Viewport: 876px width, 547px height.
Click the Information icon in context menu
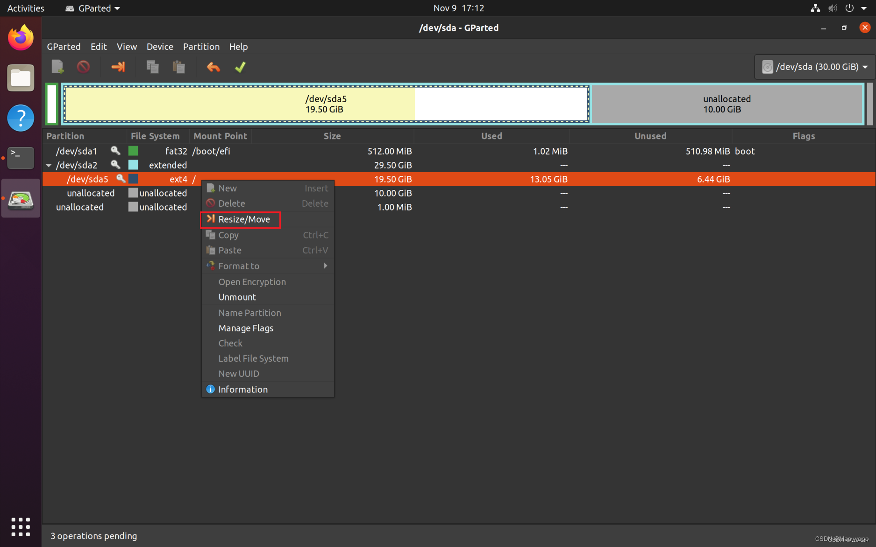(x=211, y=389)
